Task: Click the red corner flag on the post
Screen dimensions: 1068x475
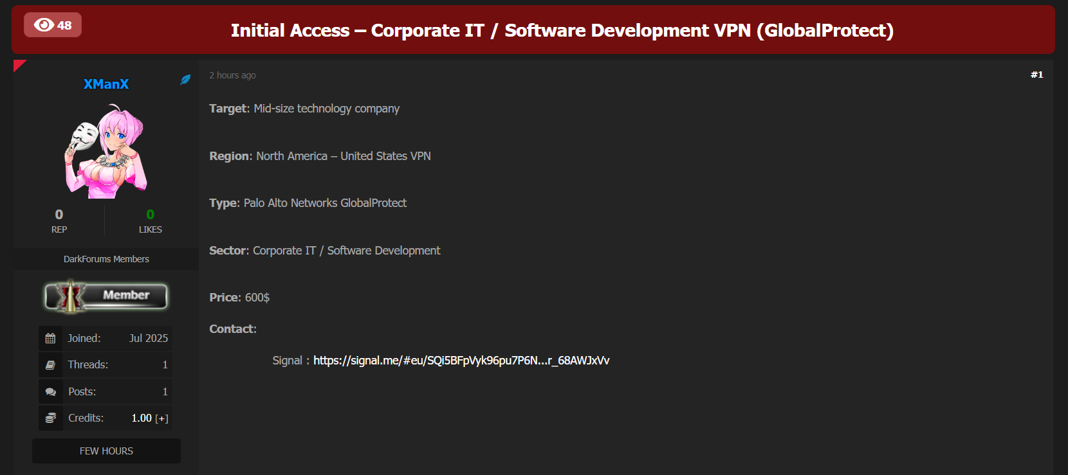Action: click(19, 65)
